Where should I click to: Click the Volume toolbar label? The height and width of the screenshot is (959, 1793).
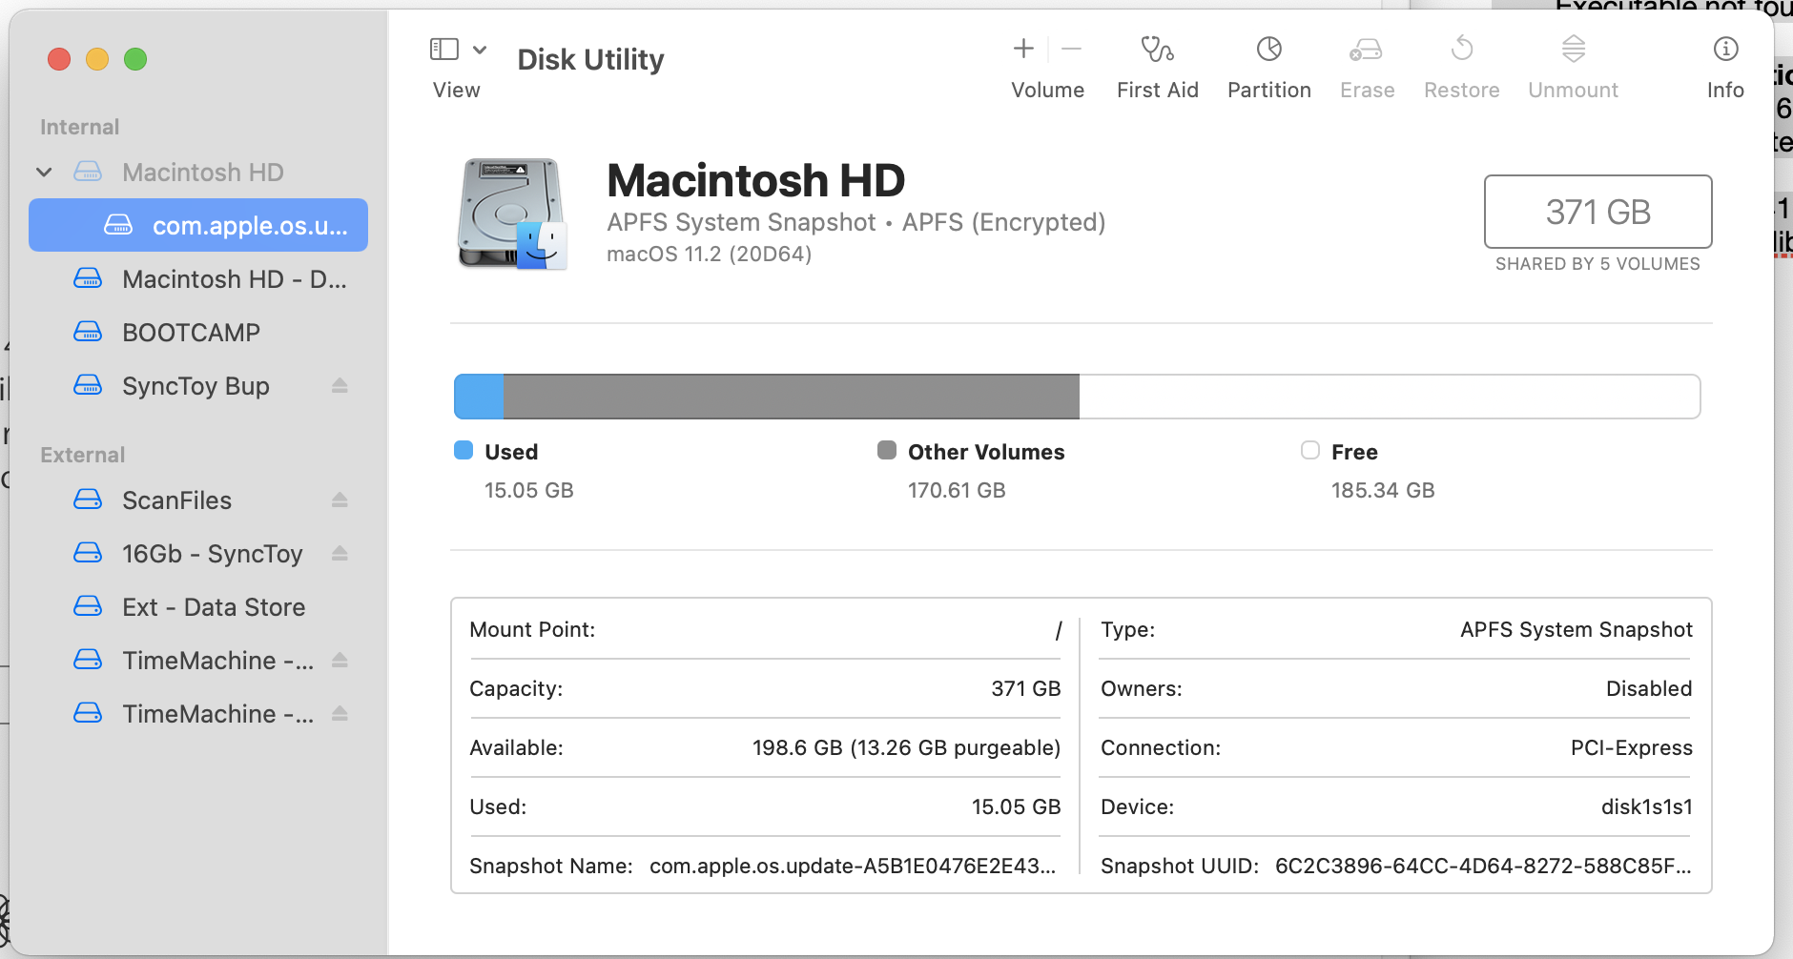1047,91
